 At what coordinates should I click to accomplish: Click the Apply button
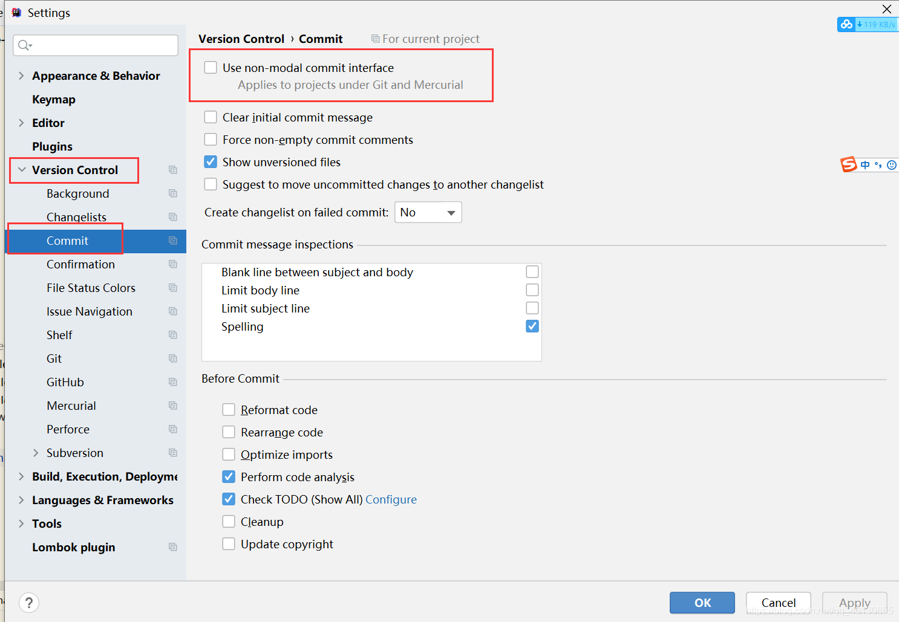pyautogui.click(x=855, y=603)
